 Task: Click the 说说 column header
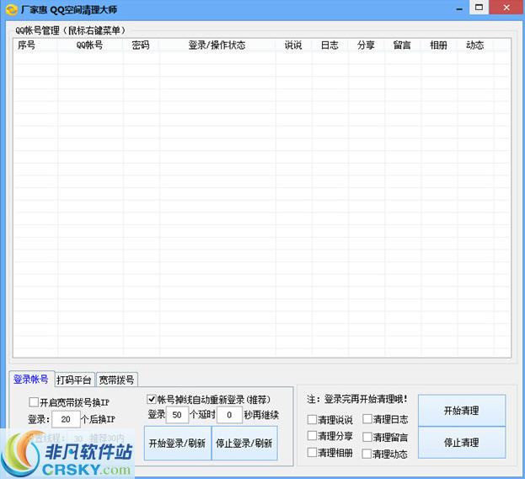[x=293, y=46]
